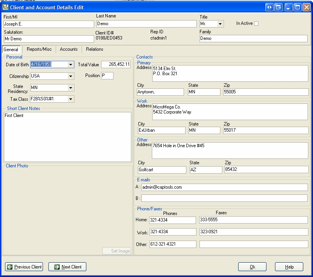313x277 pixels.
Task: Click the window-with-arrow title bar button
Action: tap(278, 7)
